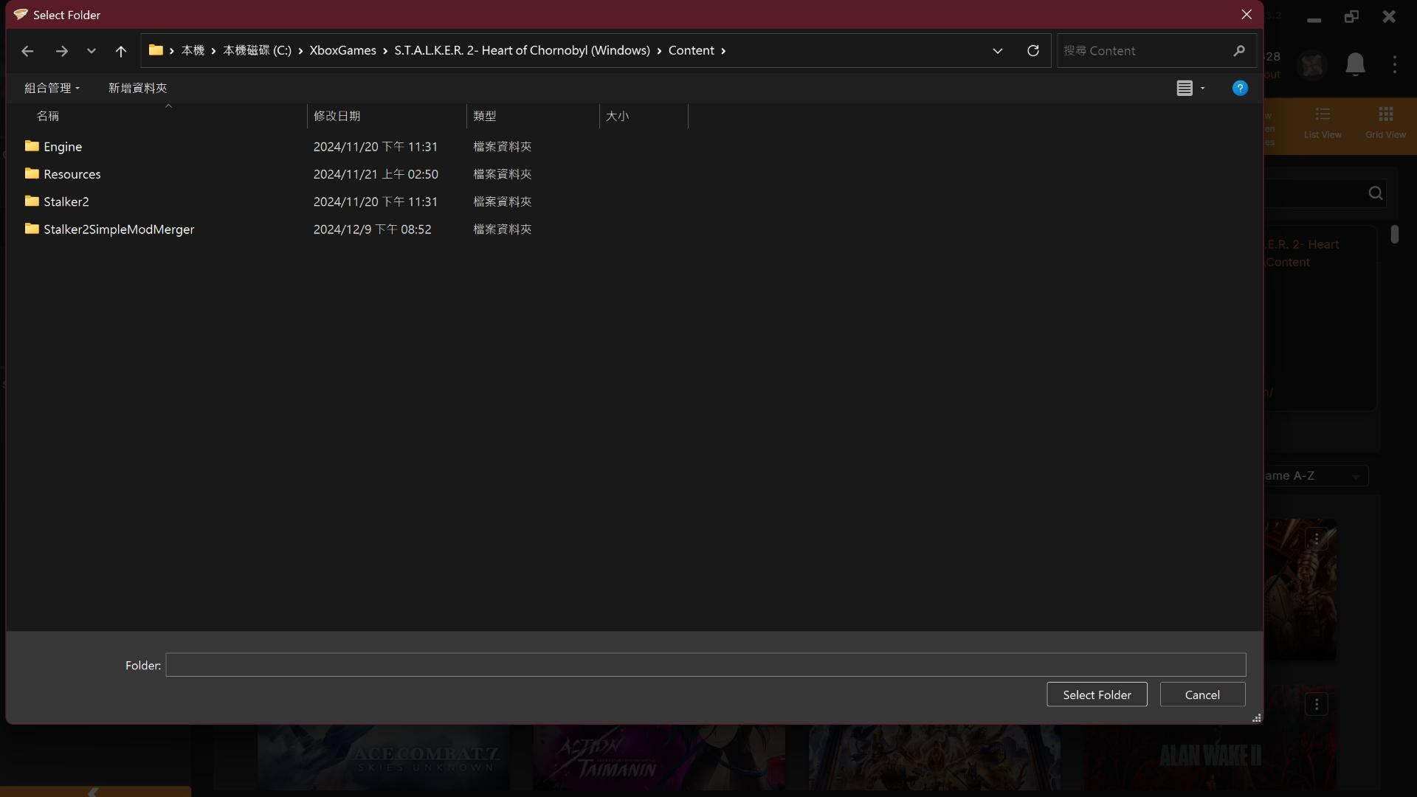Switch the library to List View
Screen dimensions: 1417x797
pyautogui.click(x=1322, y=123)
